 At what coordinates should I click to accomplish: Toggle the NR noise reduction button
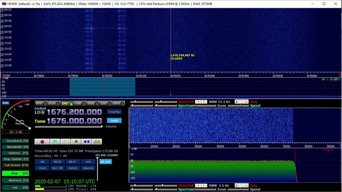(42, 162)
